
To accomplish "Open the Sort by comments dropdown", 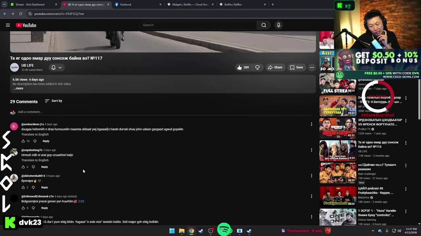I will [53, 101].
